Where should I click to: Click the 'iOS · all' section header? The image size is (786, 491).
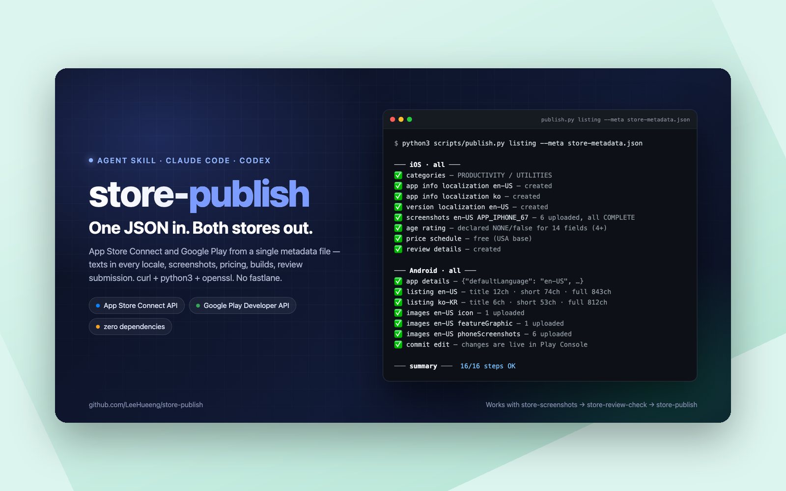pos(427,164)
